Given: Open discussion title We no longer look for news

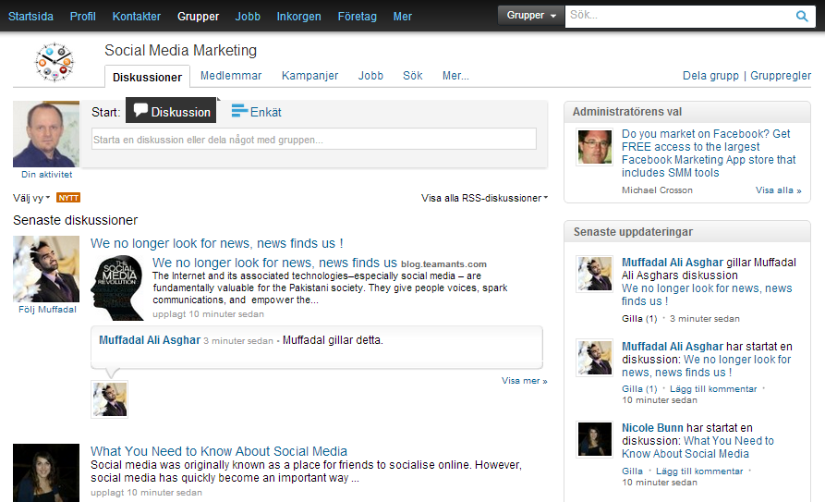Looking at the screenshot, I should (x=217, y=243).
